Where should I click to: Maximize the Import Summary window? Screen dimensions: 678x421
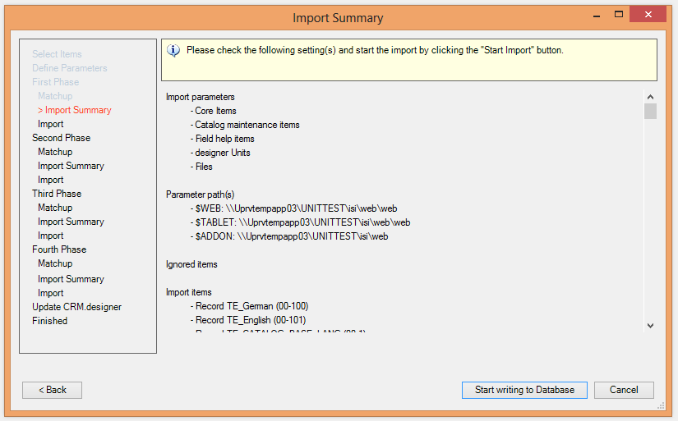point(613,16)
